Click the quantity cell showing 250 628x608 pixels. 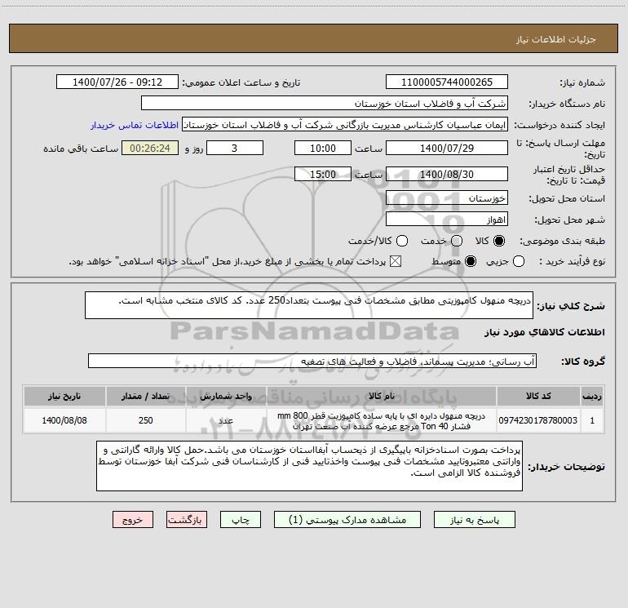click(145, 420)
